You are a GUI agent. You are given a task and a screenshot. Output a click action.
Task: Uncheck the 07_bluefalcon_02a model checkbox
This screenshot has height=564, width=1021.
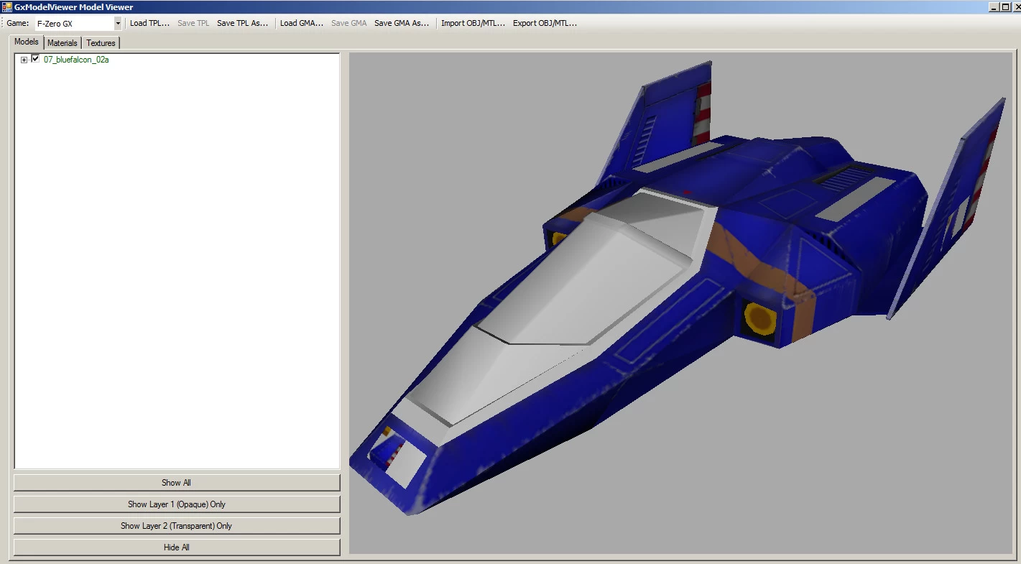35,59
